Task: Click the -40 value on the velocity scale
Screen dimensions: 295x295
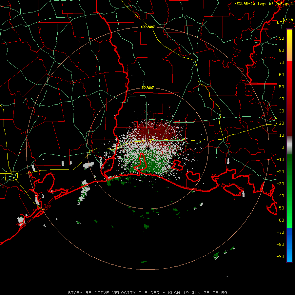Action: click(x=280, y=196)
